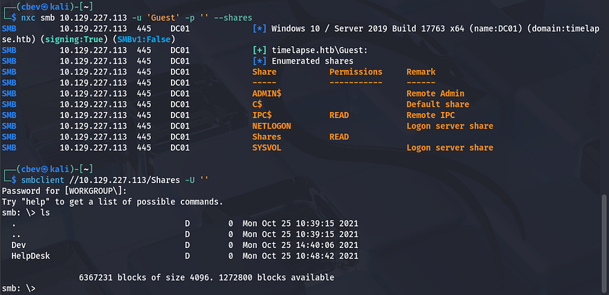Click the Dev directory in the ls listing
609x295 pixels.
[19, 245]
